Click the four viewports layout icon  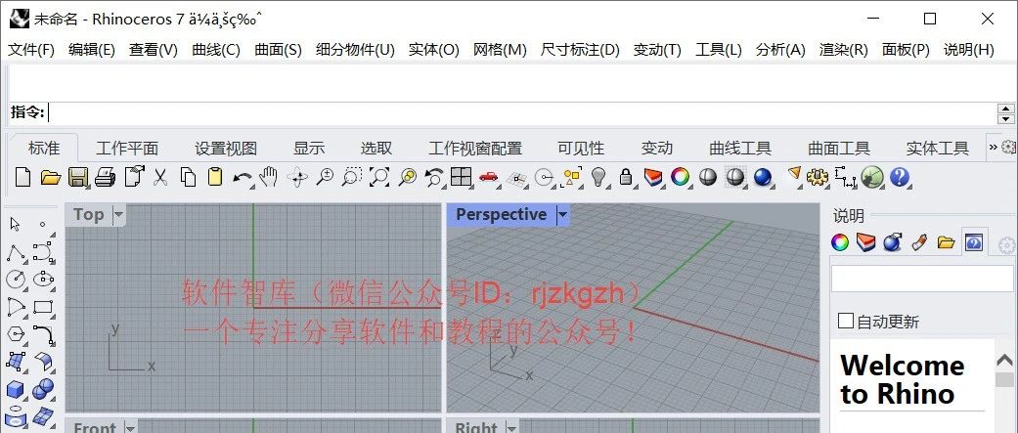pyautogui.click(x=461, y=177)
